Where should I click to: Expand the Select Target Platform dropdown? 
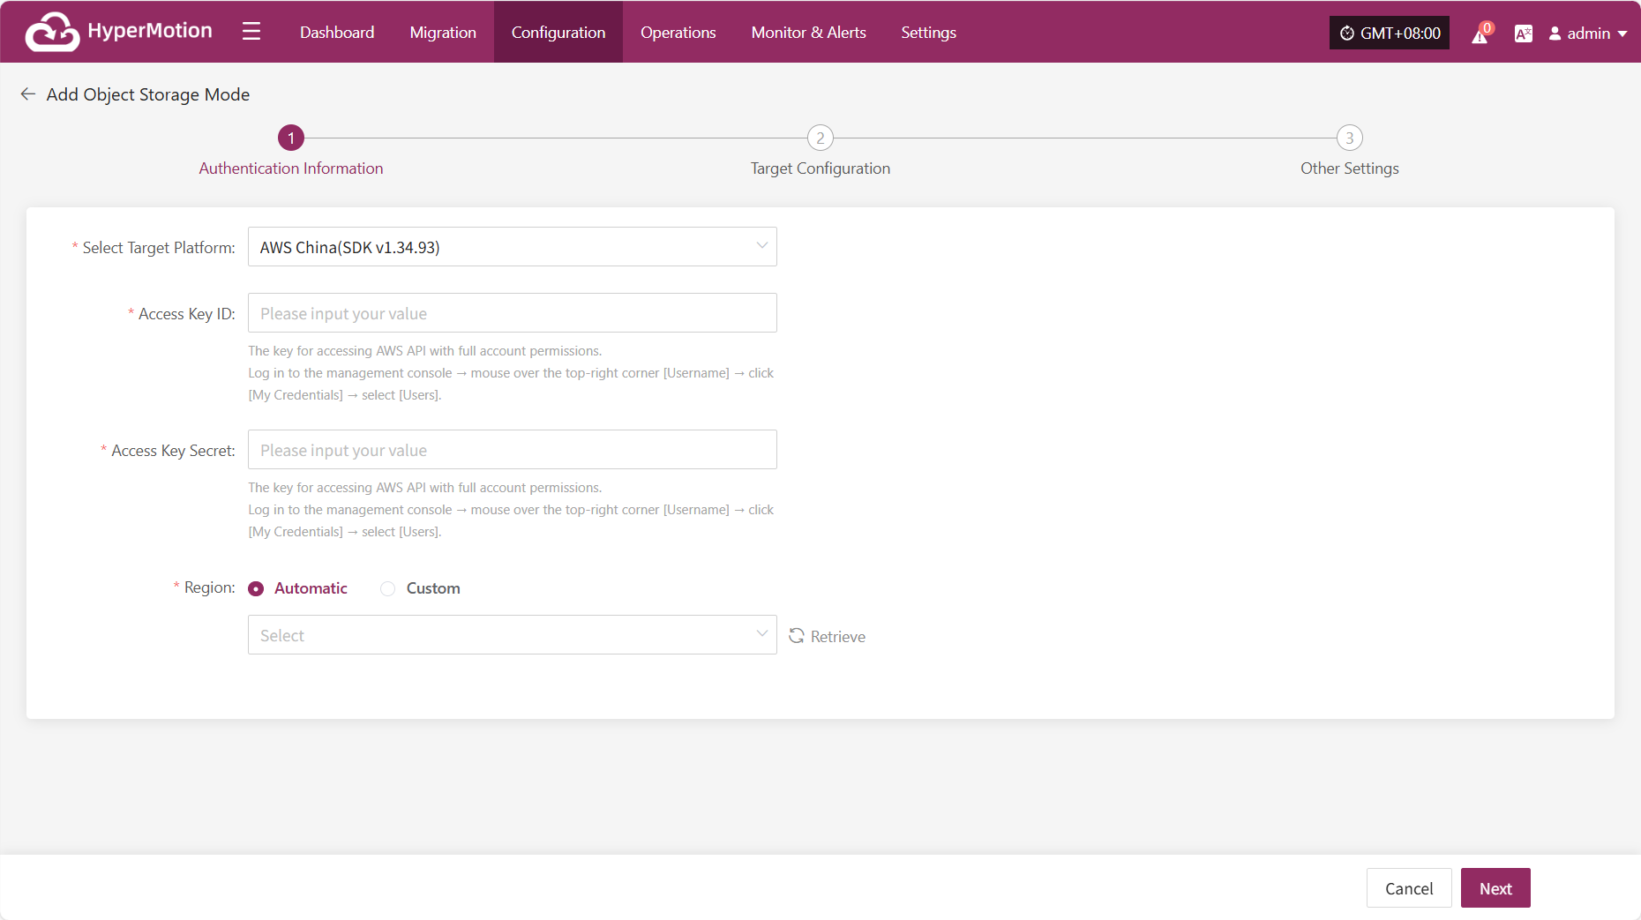tap(513, 247)
